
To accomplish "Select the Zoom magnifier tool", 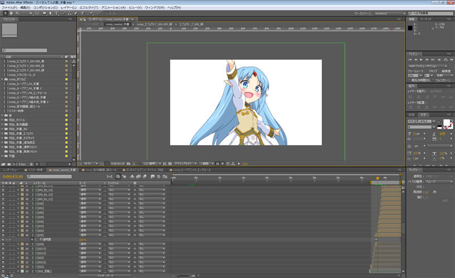I will [16, 13].
